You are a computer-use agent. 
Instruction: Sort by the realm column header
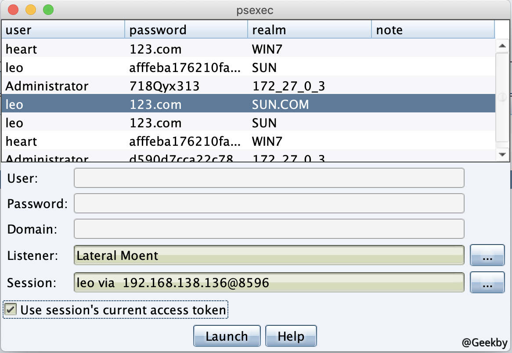(309, 30)
